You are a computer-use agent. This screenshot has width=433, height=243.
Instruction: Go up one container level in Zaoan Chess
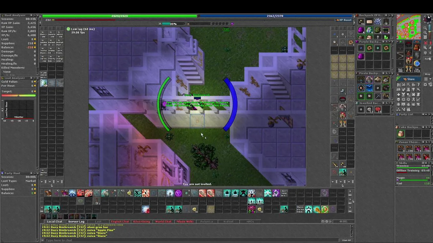pos(427,142)
